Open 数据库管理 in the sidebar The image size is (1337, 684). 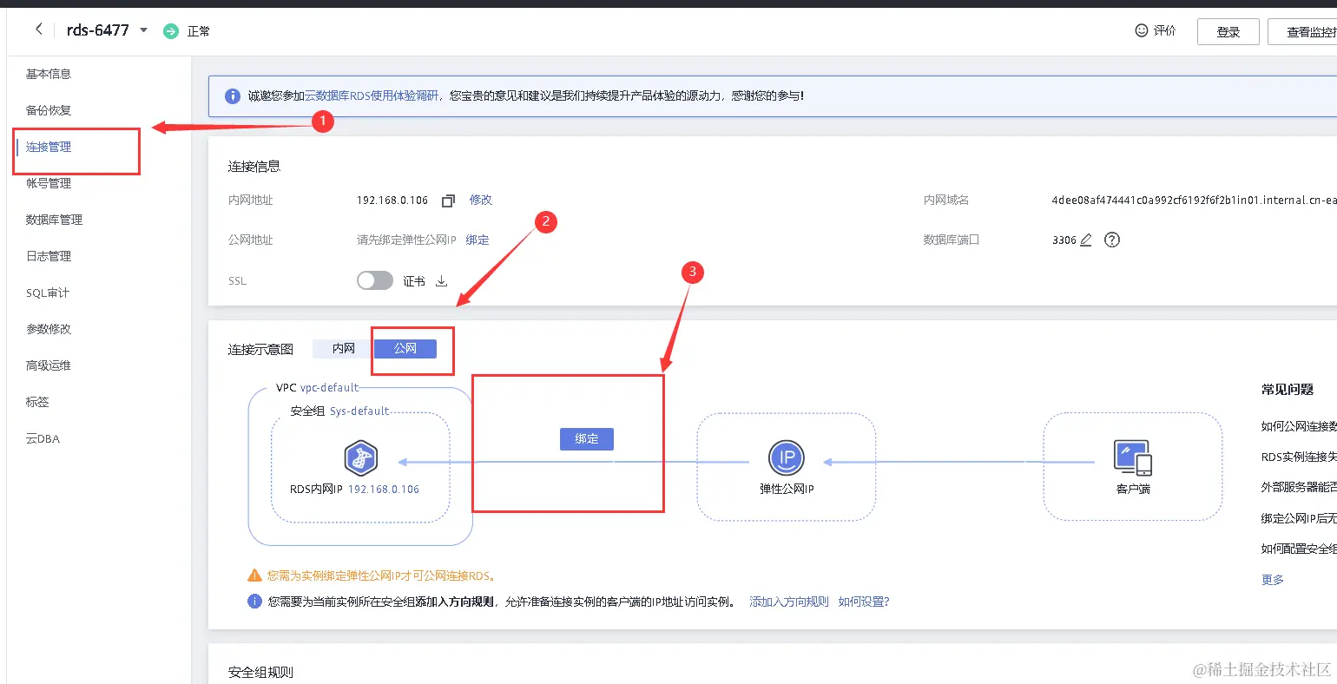click(54, 220)
